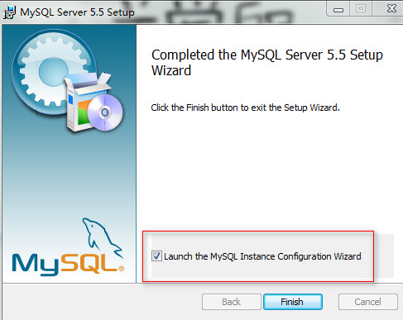Click the gray footer area left of Back
This screenshot has width=403, height=320.
(102, 302)
